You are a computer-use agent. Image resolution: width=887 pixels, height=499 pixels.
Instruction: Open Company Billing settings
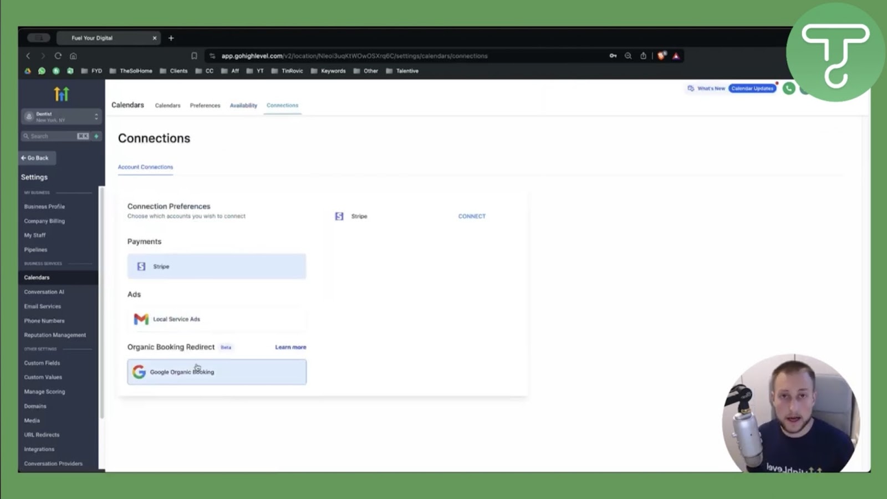(x=44, y=221)
